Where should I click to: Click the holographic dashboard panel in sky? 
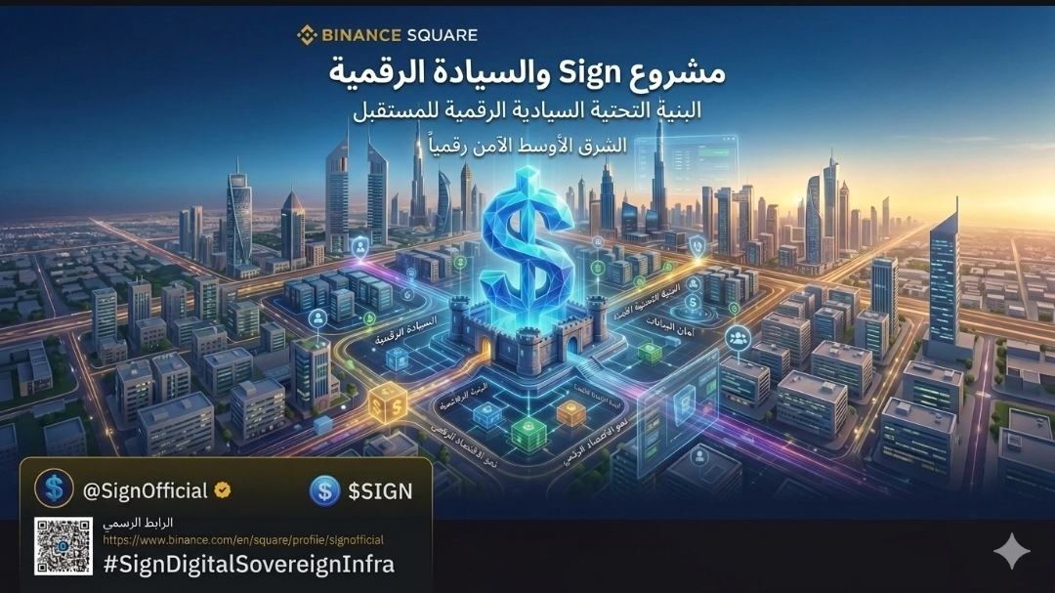687,163
